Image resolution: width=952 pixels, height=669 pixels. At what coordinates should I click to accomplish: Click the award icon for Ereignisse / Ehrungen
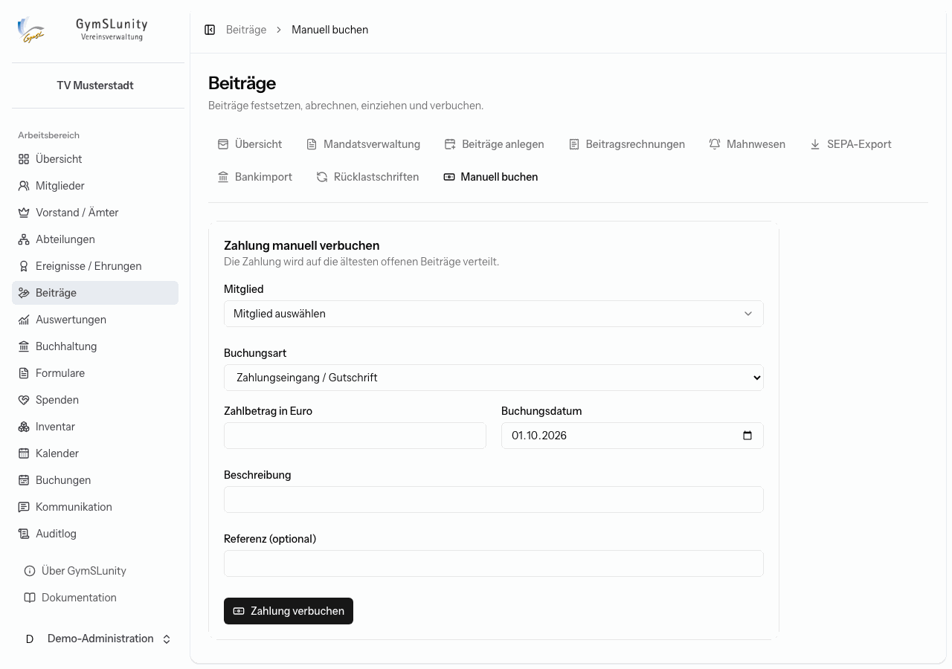click(24, 266)
